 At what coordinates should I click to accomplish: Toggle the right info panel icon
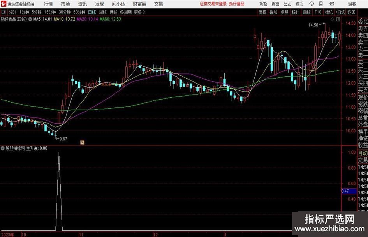pyautogui.click(x=338, y=19)
